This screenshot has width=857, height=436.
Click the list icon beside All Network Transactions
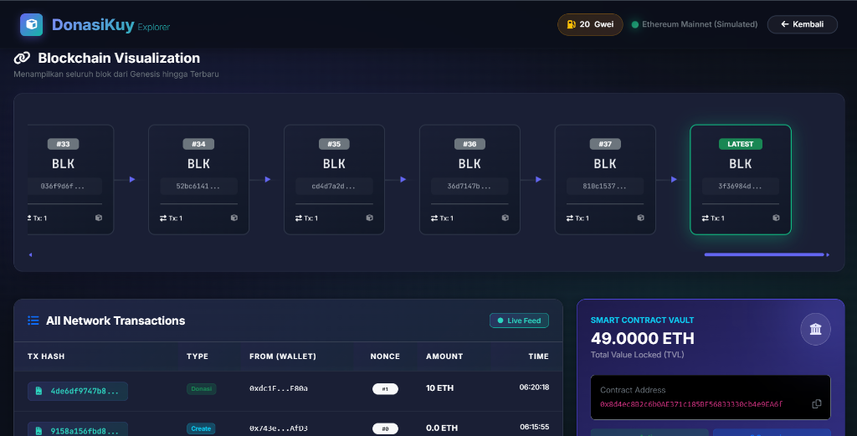coord(33,321)
